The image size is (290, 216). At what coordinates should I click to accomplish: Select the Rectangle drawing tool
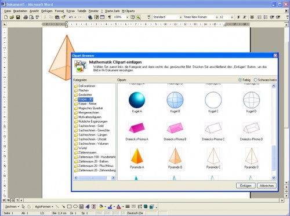(x=69, y=207)
